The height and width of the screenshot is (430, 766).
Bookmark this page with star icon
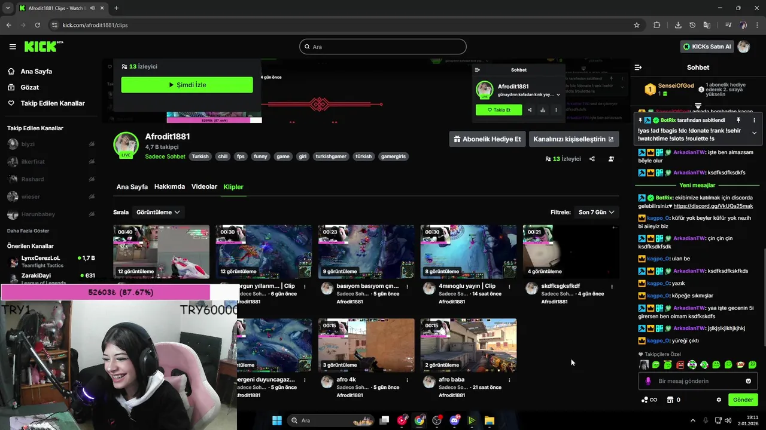coord(637,25)
